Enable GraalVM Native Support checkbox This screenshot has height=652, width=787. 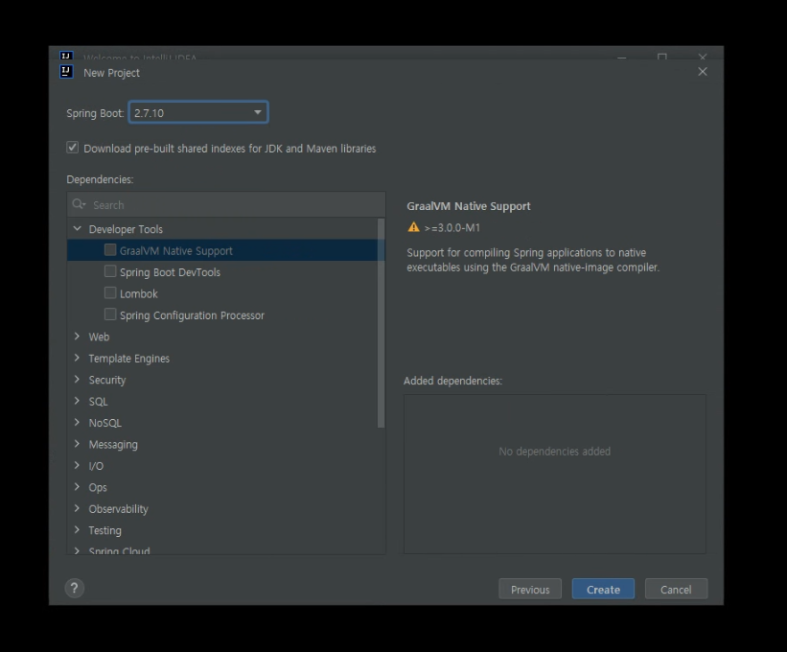110,250
